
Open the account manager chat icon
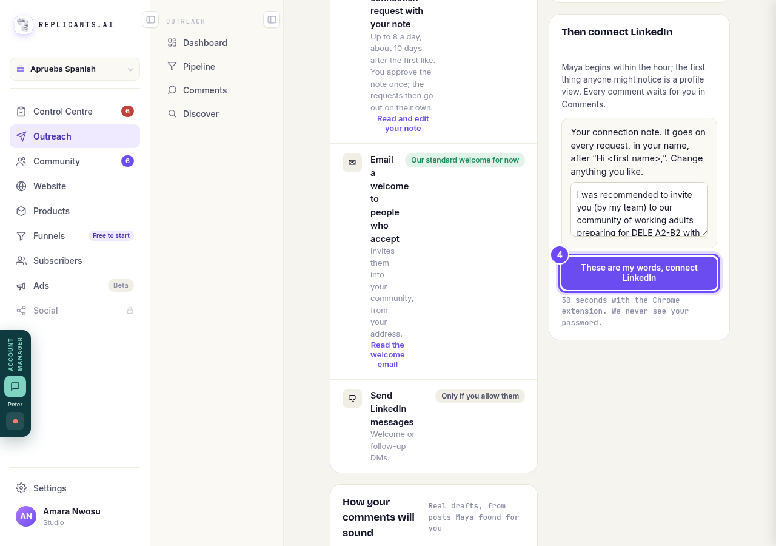pyautogui.click(x=15, y=386)
